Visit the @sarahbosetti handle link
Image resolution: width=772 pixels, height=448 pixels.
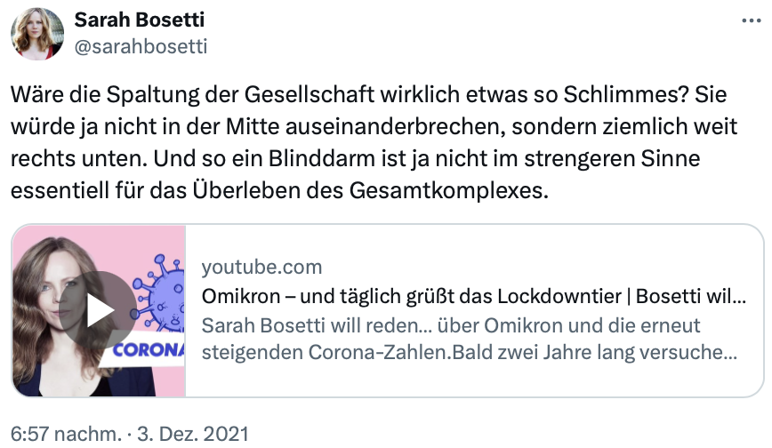click(141, 46)
